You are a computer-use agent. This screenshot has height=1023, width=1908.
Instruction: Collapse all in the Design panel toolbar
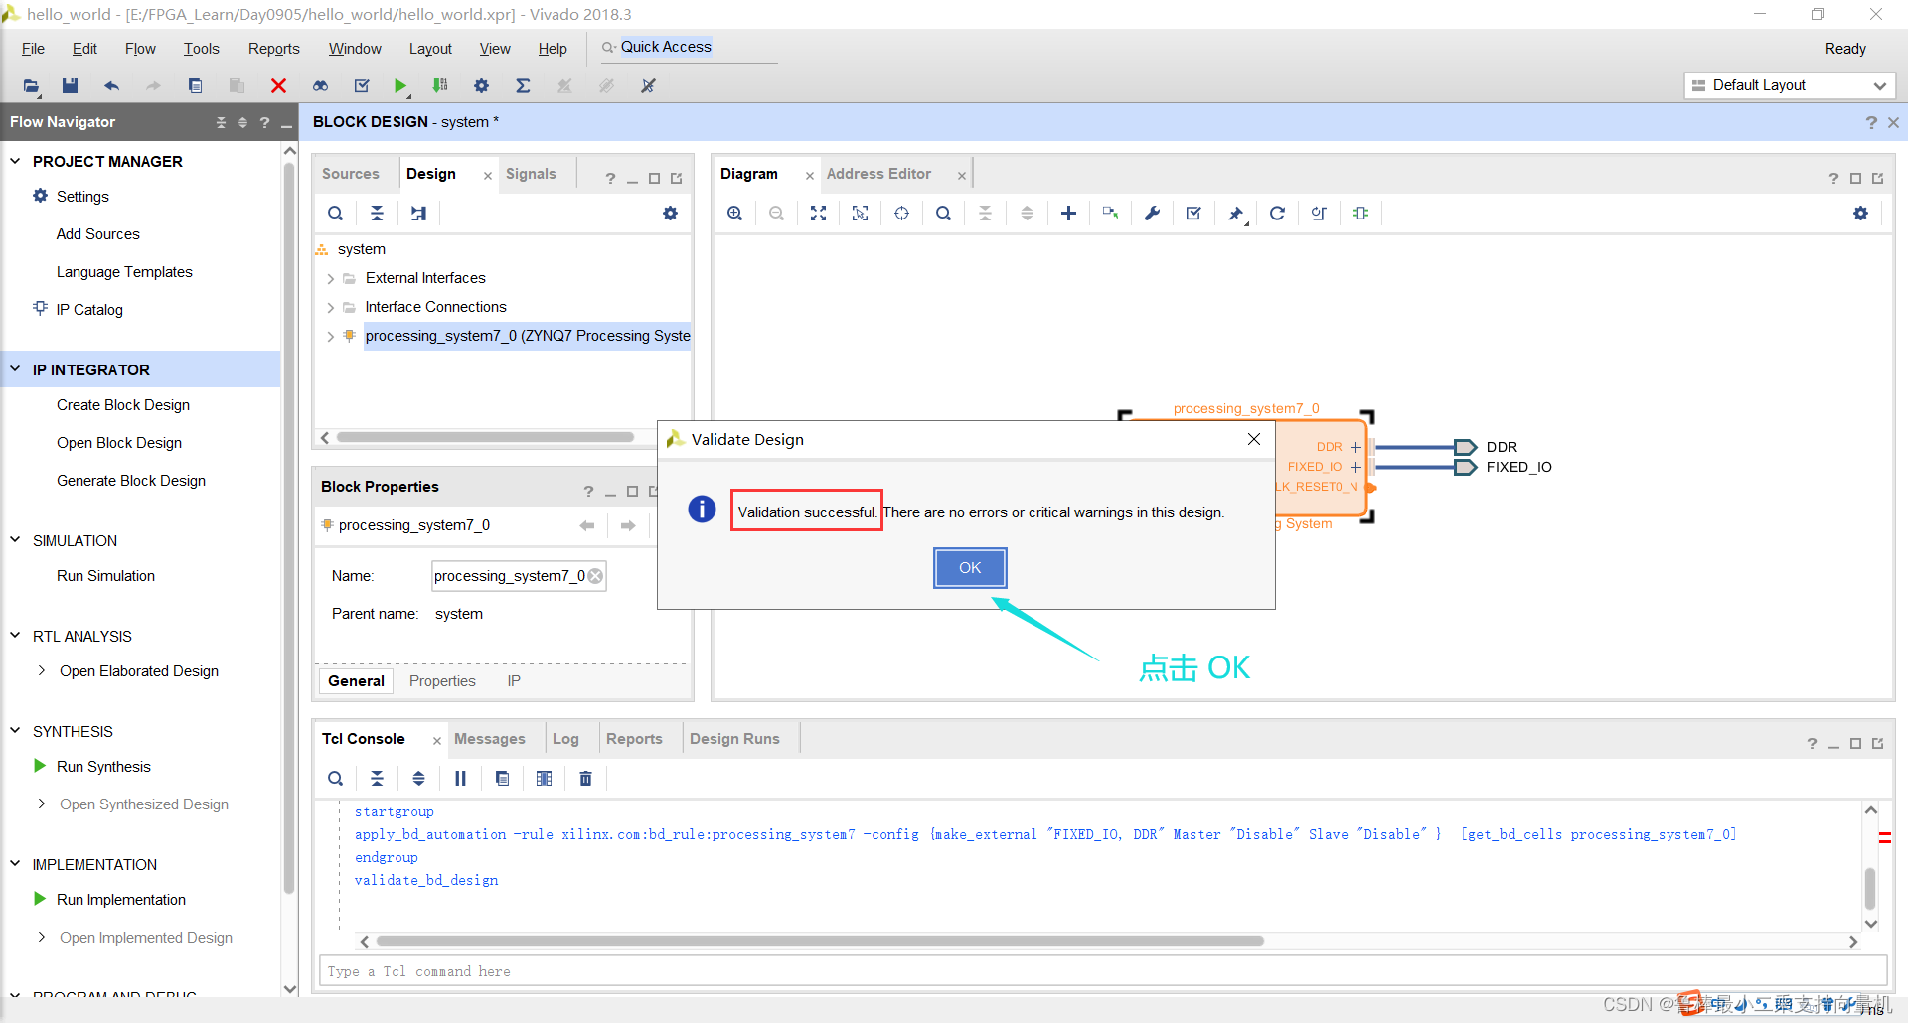[377, 214]
